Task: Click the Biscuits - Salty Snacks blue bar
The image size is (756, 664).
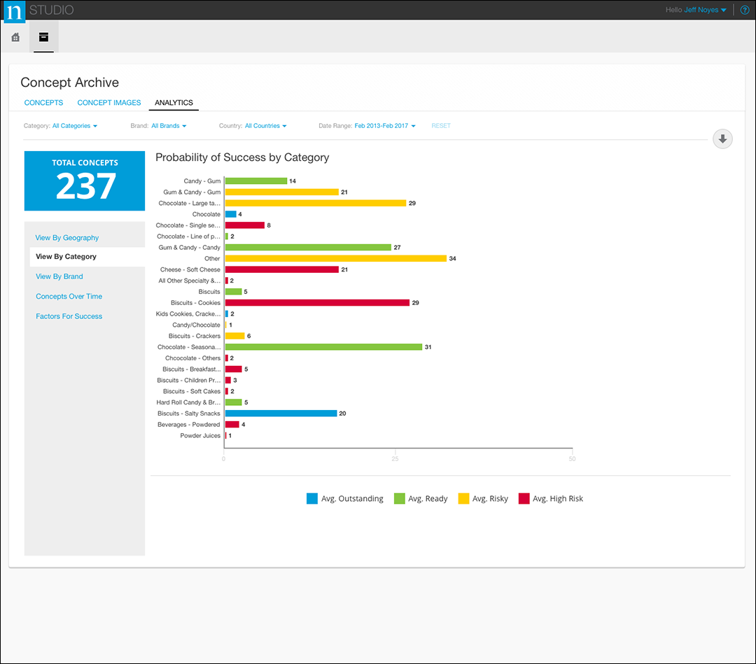Action: [x=281, y=414]
